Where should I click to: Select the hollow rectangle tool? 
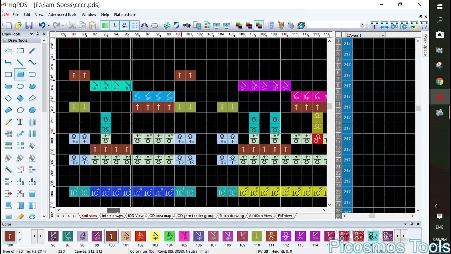point(8,74)
